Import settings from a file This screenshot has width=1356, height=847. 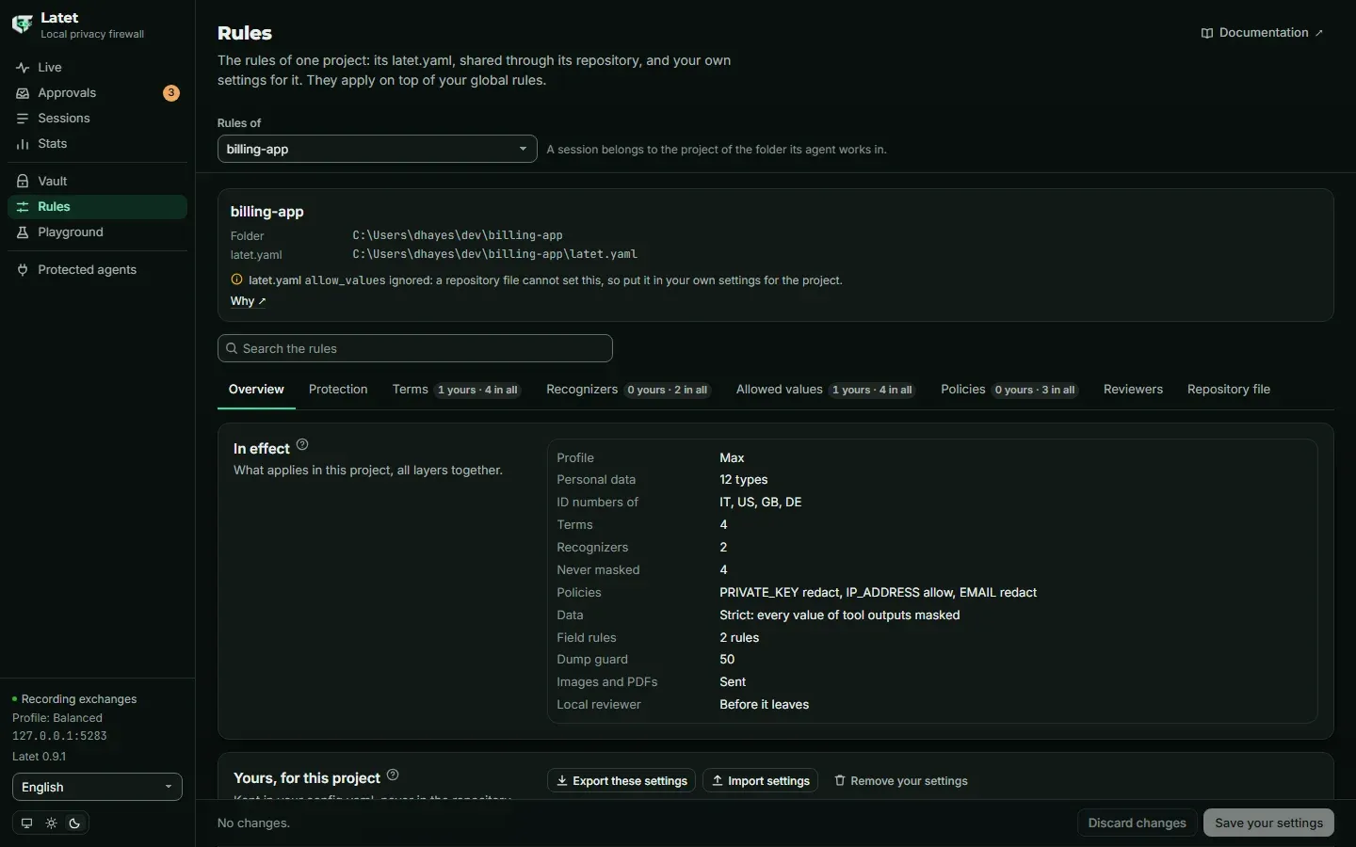pos(761,781)
